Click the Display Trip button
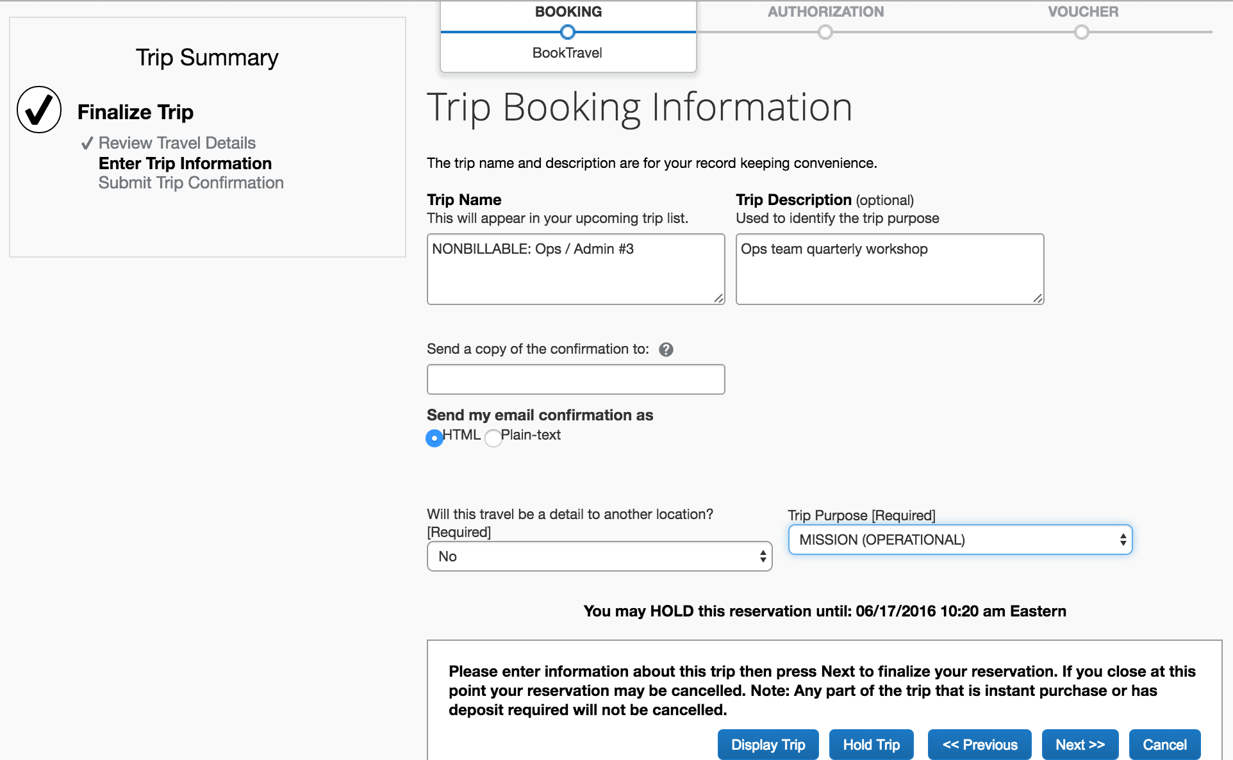This screenshot has height=760, width=1233. (x=768, y=745)
